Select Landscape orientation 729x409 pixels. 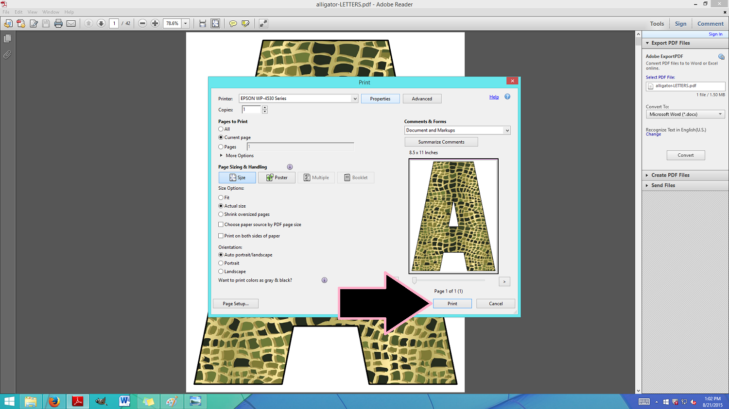tap(221, 271)
